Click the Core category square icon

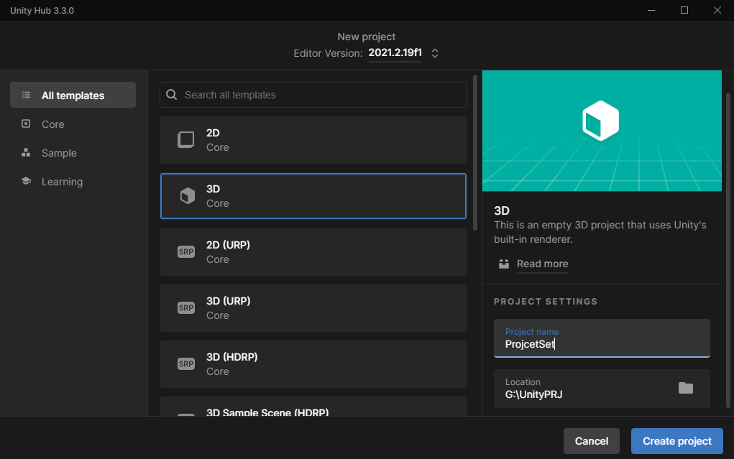26,124
